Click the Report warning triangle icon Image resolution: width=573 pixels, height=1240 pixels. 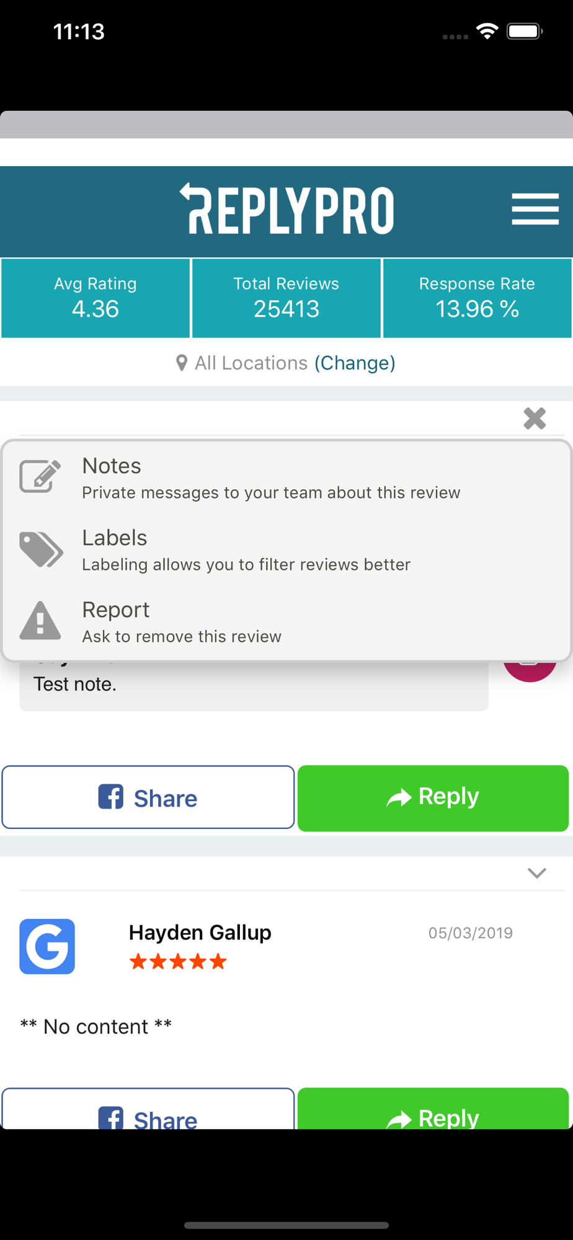[40, 620]
